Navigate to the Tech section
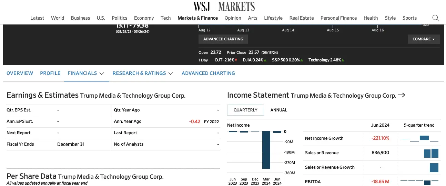The image size is (446, 186). [165, 18]
